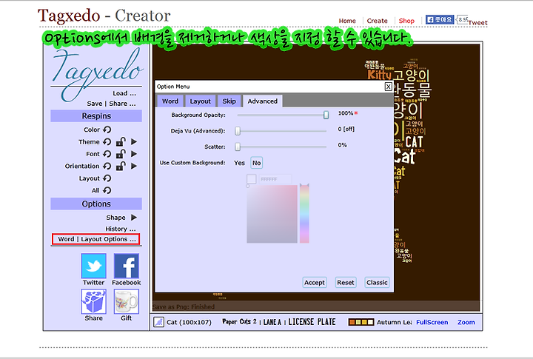Switch to the Layout tab
Image resolution: width=533 pixels, height=359 pixels.
tap(200, 101)
